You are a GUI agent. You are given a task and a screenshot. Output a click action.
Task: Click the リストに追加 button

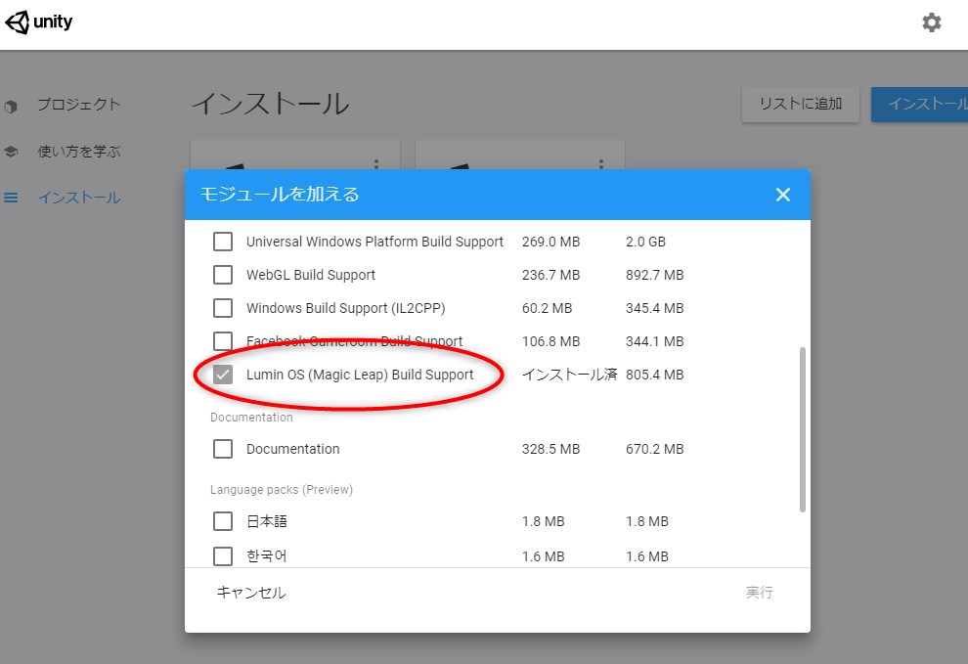tap(800, 105)
